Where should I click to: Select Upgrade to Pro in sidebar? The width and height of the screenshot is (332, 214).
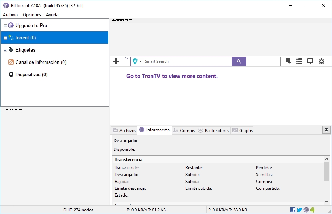[x=31, y=25]
